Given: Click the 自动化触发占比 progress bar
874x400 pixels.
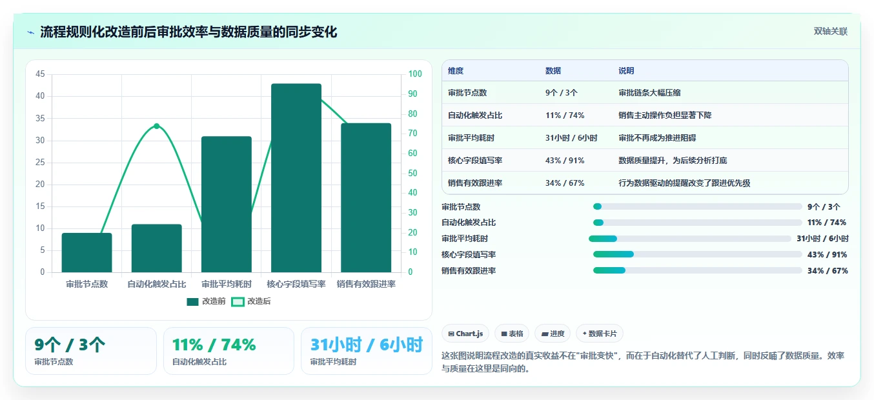Looking at the screenshot, I should (x=698, y=223).
